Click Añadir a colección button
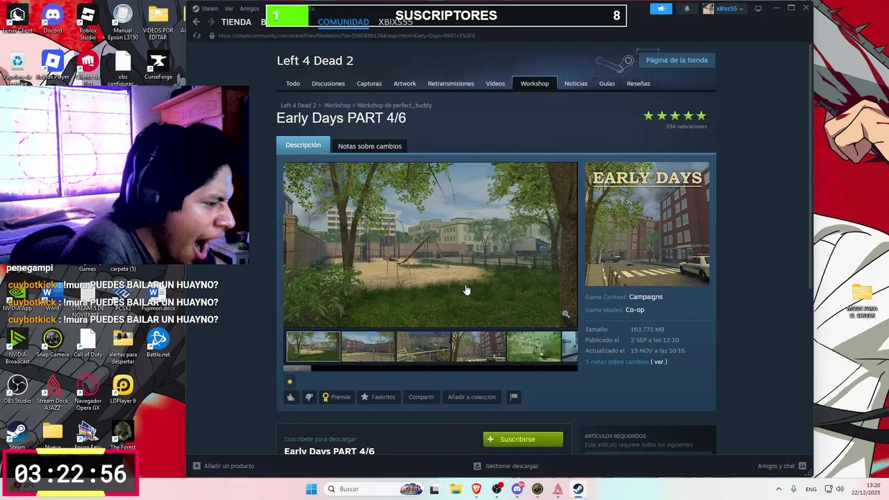The width and height of the screenshot is (889, 500). tap(472, 397)
